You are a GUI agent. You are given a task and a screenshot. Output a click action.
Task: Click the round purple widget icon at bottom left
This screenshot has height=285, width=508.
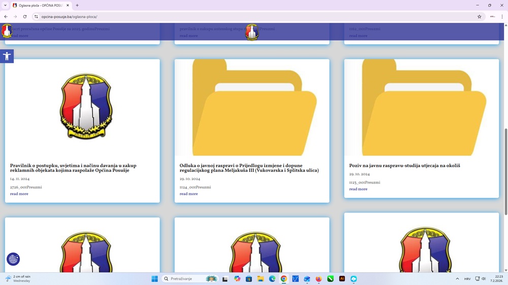point(13,259)
